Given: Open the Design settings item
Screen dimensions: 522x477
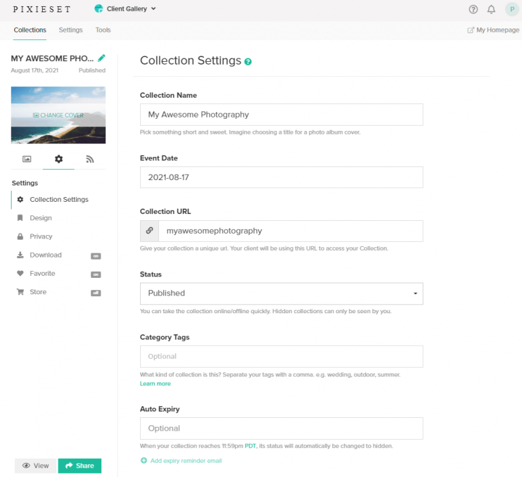Looking at the screenshot, I should [x=41, y=218].
